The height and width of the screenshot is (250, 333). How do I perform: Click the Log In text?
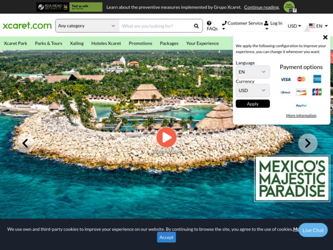276,23
